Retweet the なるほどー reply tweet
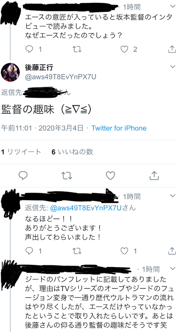Screen dimensions: 177x332 click(x=77, y=251)
